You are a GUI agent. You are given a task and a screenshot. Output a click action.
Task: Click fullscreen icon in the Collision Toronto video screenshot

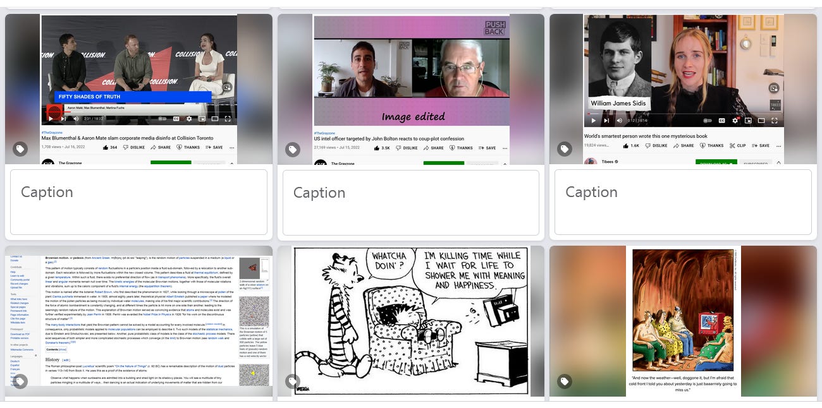228,118
